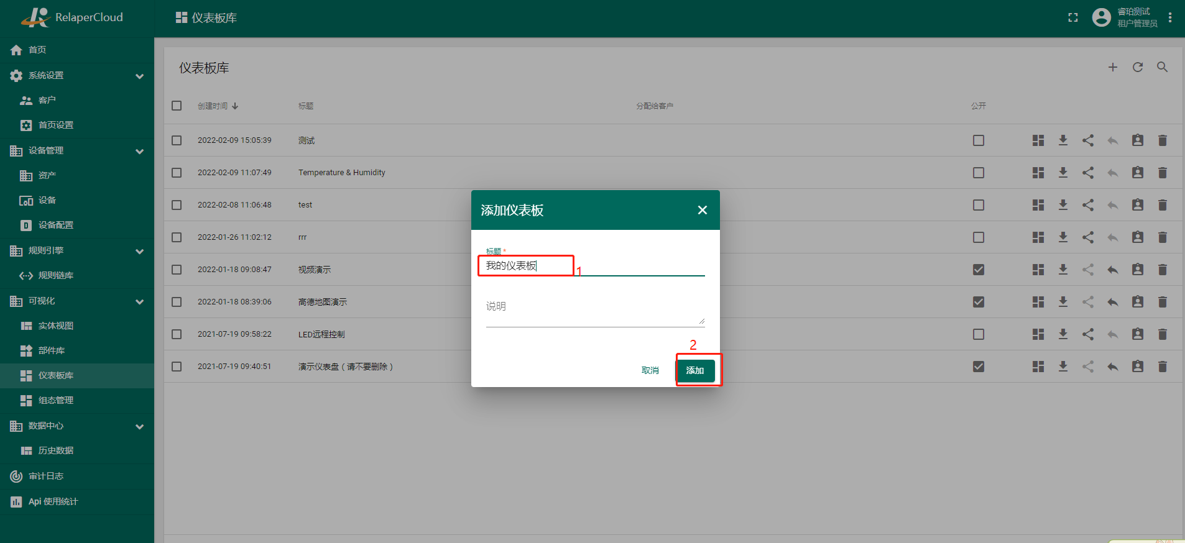Open 首页设置 in sidebar
This screenshot has height=543, width=1185.
77,125
